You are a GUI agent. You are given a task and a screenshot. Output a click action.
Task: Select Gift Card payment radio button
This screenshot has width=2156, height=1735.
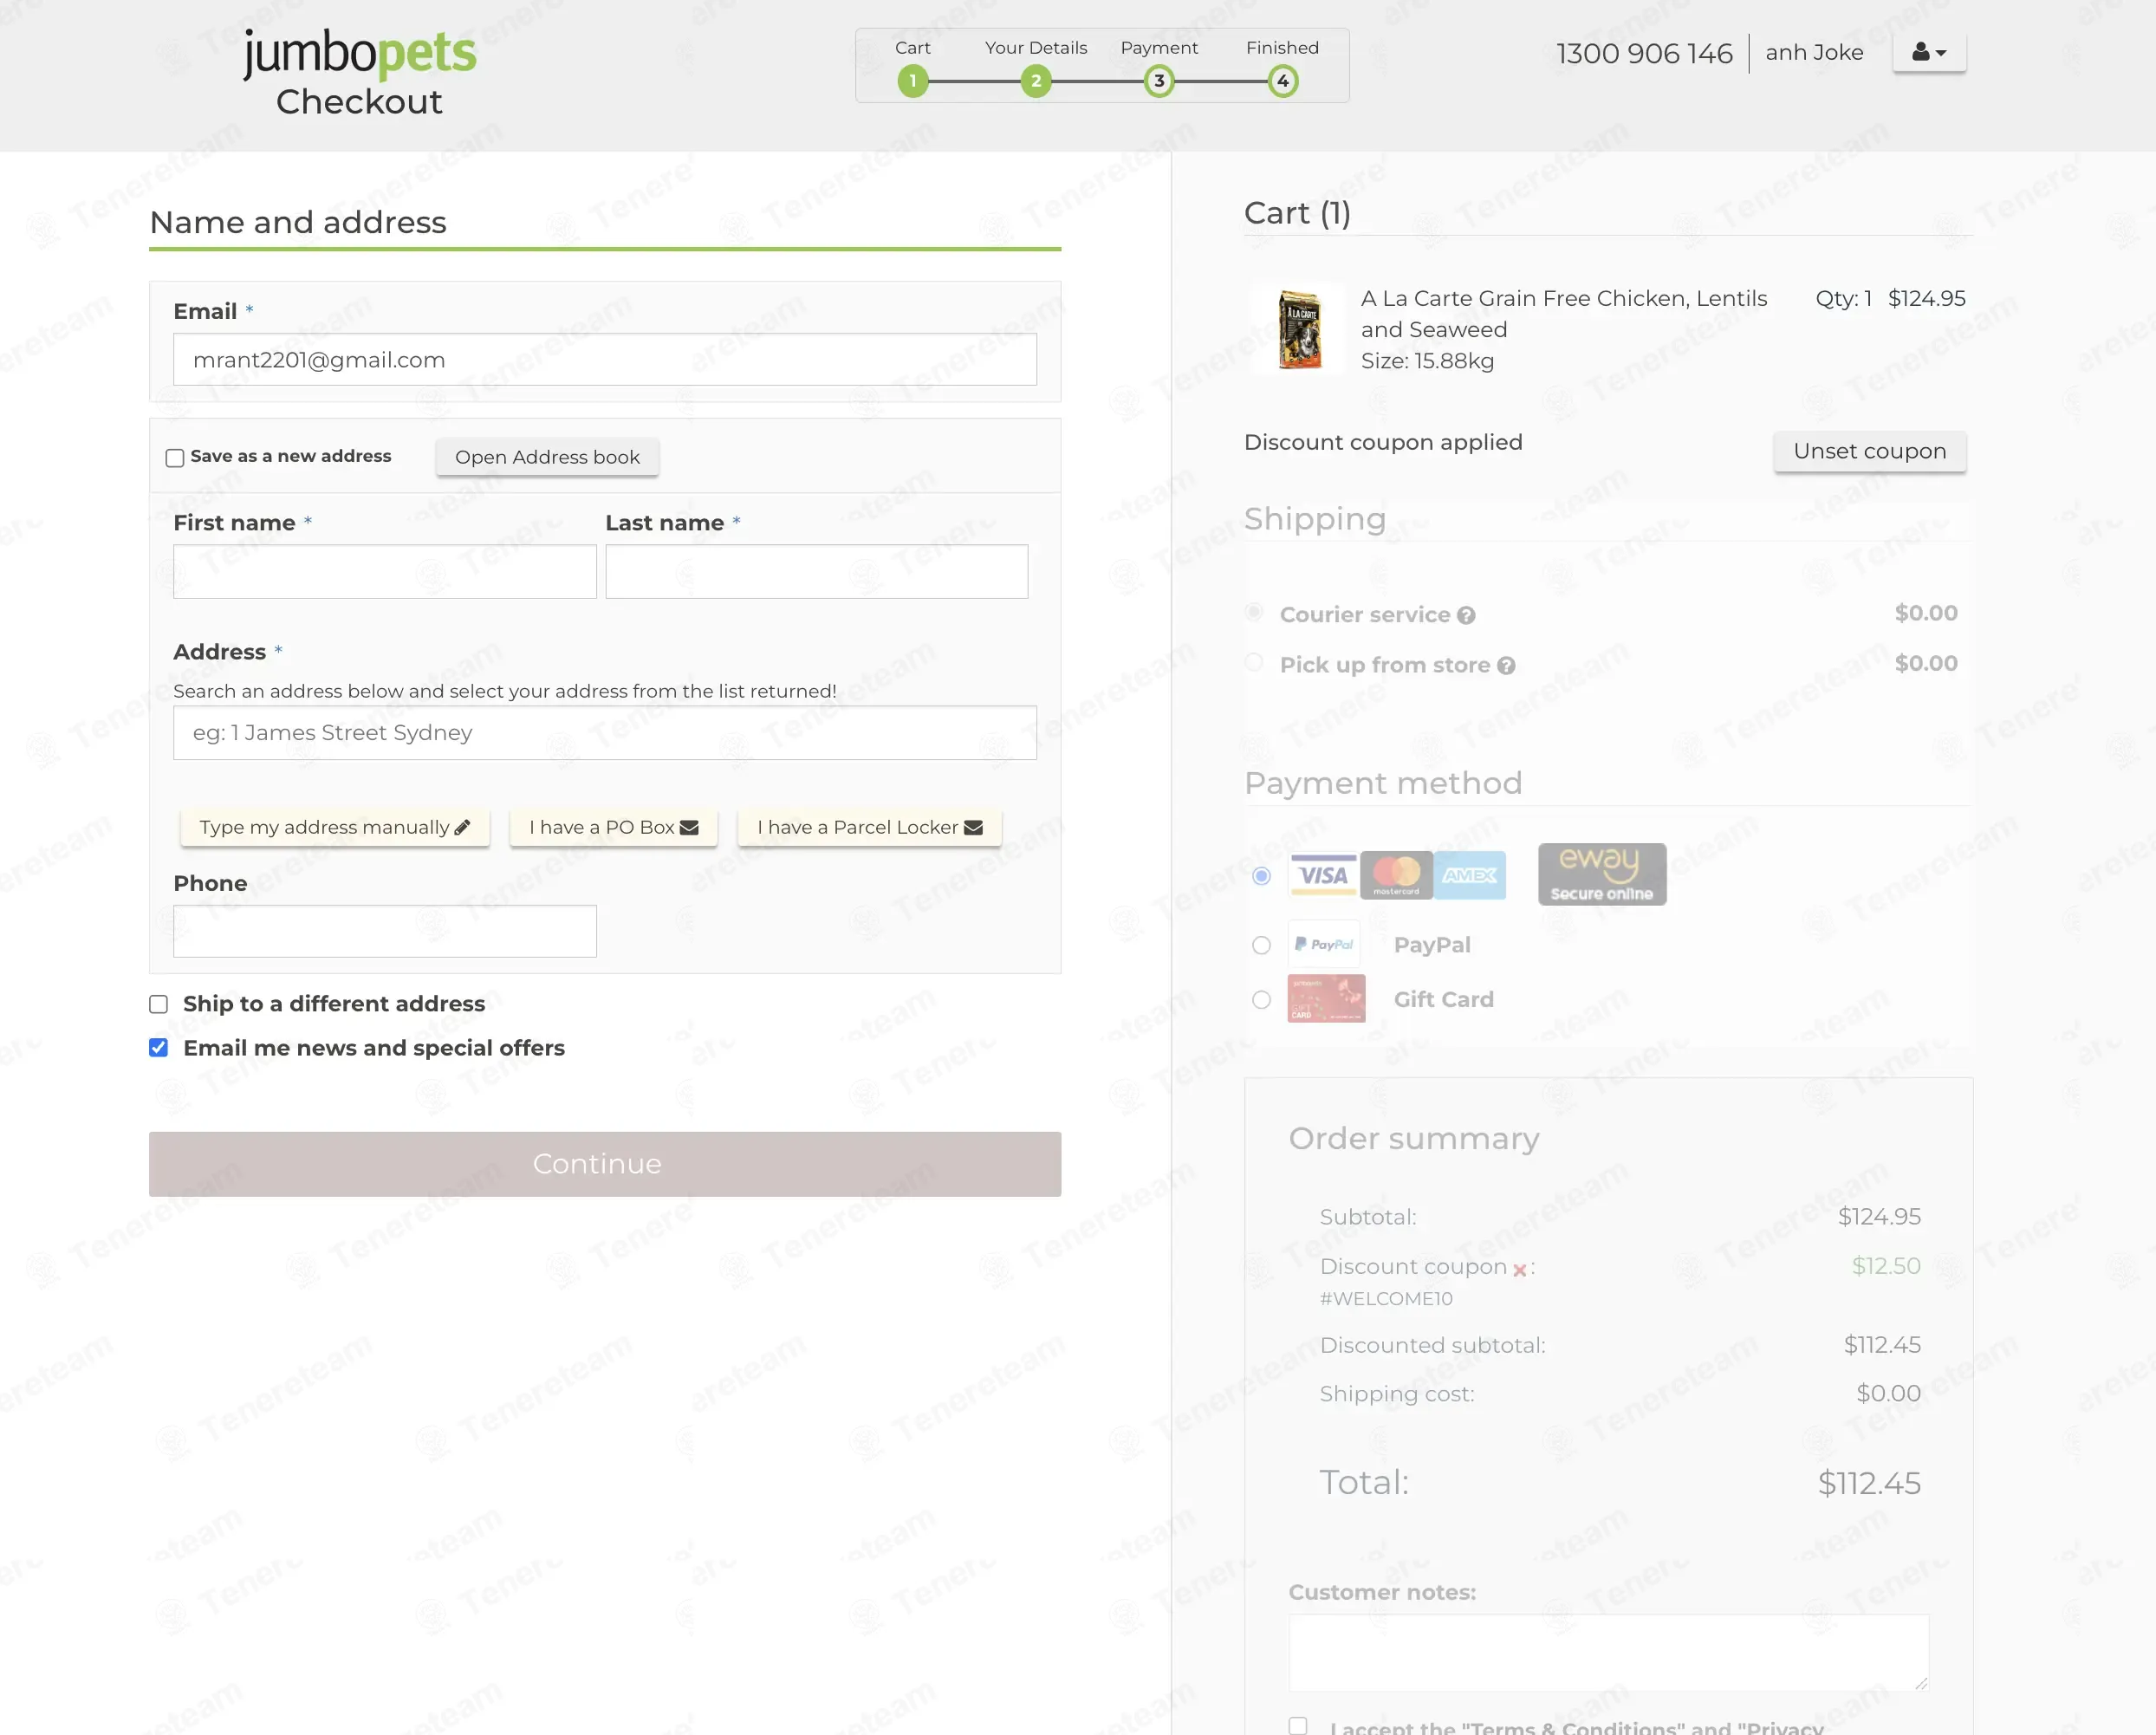tap(1262, 1000)
